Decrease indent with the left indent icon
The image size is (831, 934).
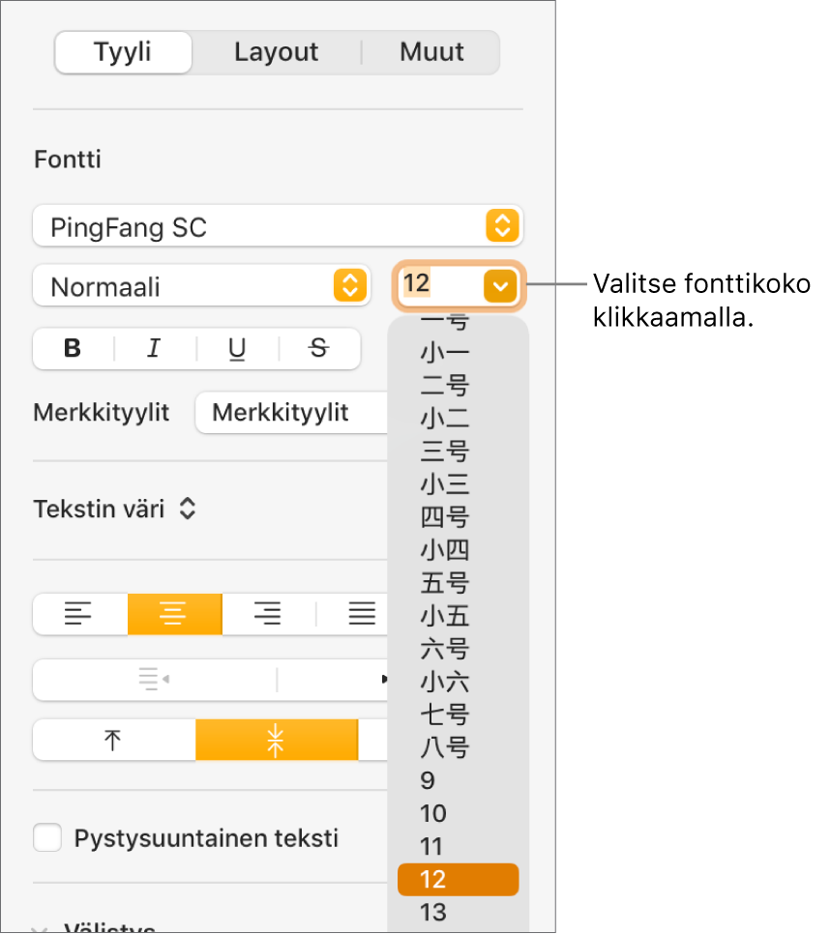(155, 680)
